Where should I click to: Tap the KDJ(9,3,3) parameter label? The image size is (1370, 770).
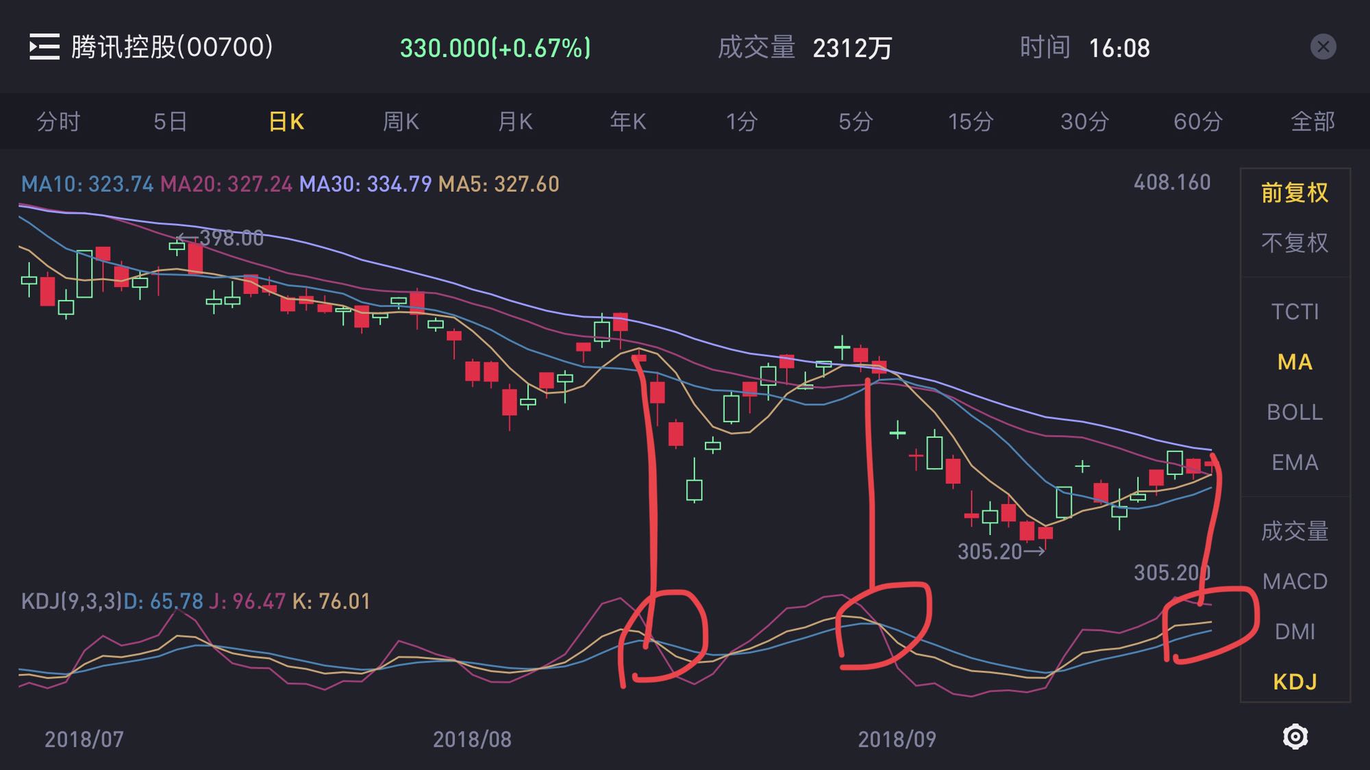click(x=71, y=601)
